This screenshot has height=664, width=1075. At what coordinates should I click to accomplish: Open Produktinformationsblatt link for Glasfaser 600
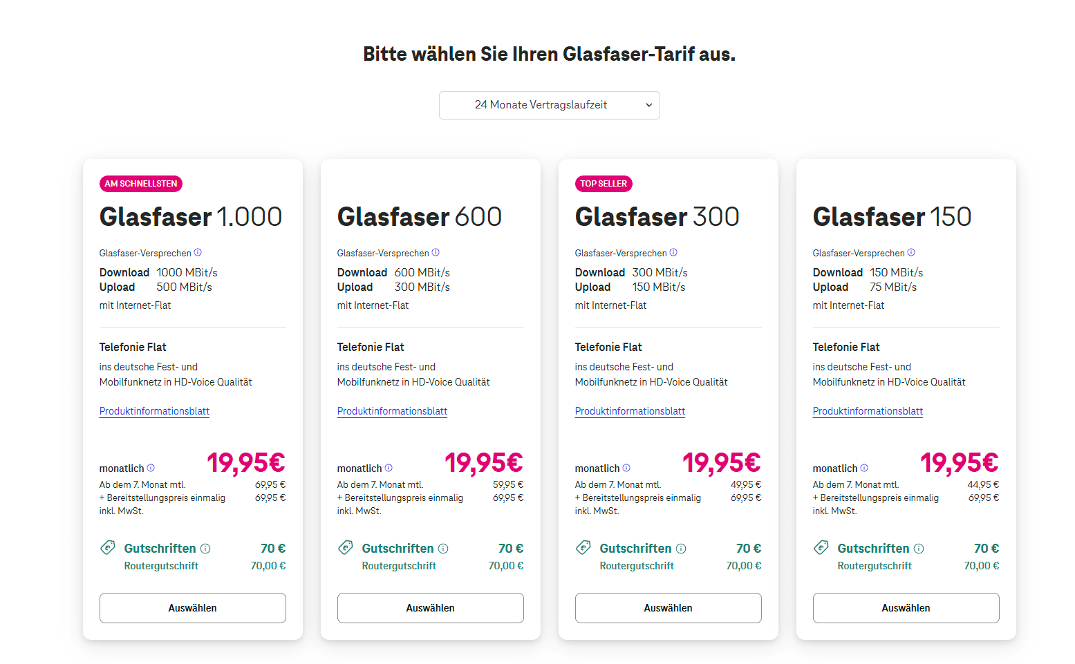[393, 411]
